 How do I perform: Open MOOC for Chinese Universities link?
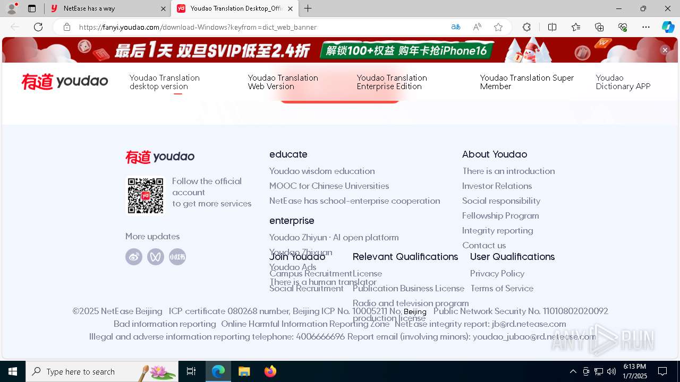click(x=329, y=186)
